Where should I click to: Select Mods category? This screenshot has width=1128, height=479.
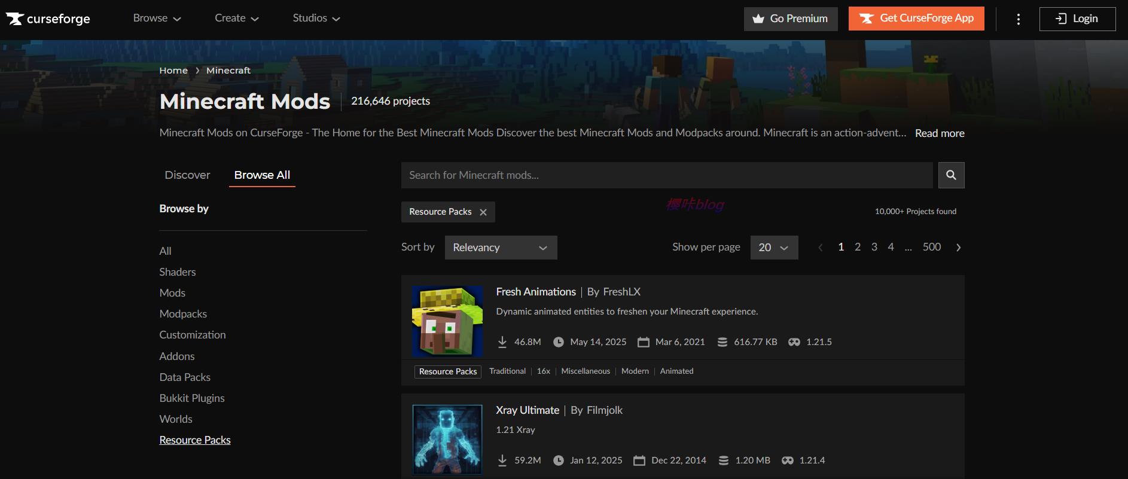tap(172, 293)
